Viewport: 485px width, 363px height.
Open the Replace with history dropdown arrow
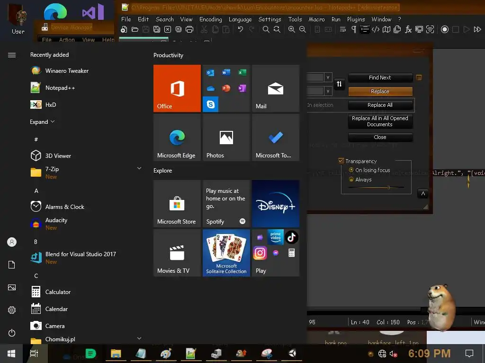point(328,91)
